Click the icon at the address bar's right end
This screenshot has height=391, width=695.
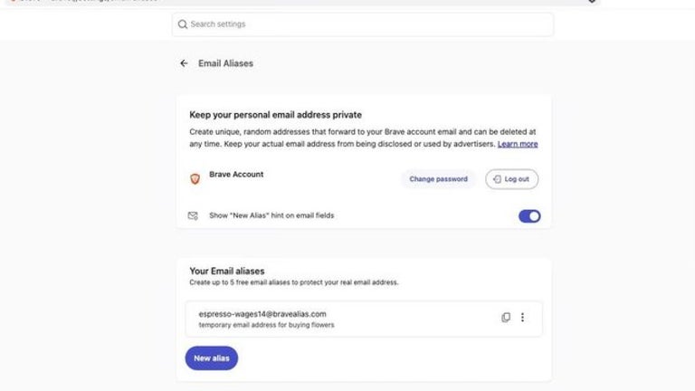tap(592, 1)
